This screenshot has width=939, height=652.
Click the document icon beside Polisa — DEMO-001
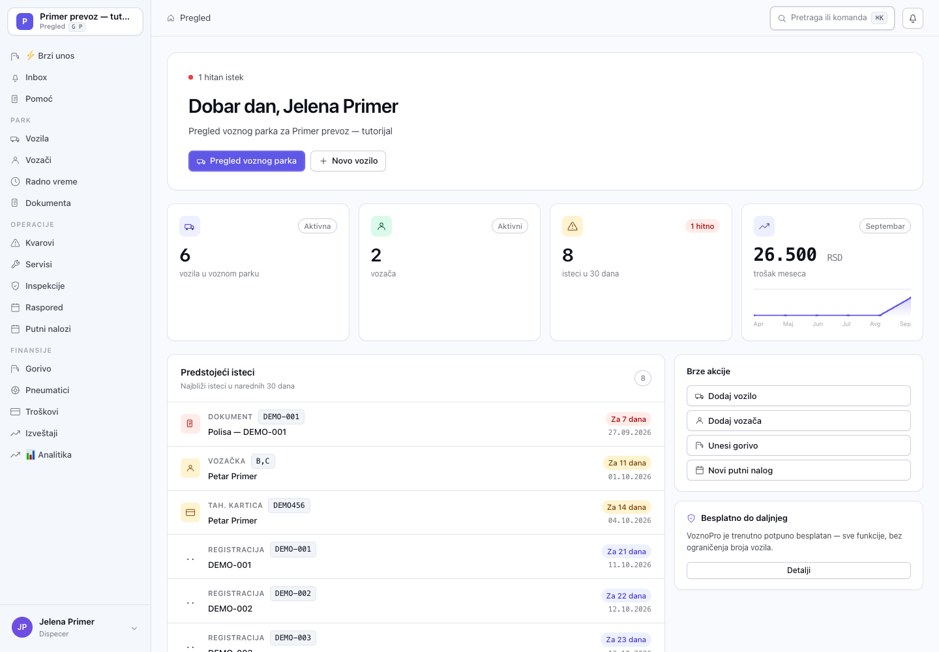[190, 424]
